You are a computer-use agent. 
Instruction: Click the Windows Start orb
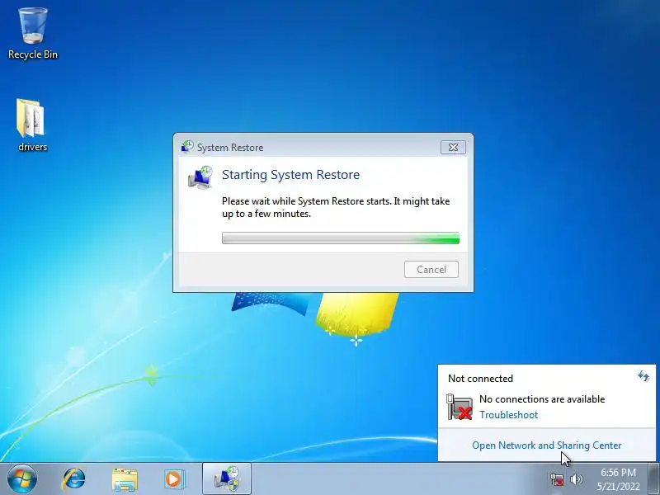[x=22, y=478]
